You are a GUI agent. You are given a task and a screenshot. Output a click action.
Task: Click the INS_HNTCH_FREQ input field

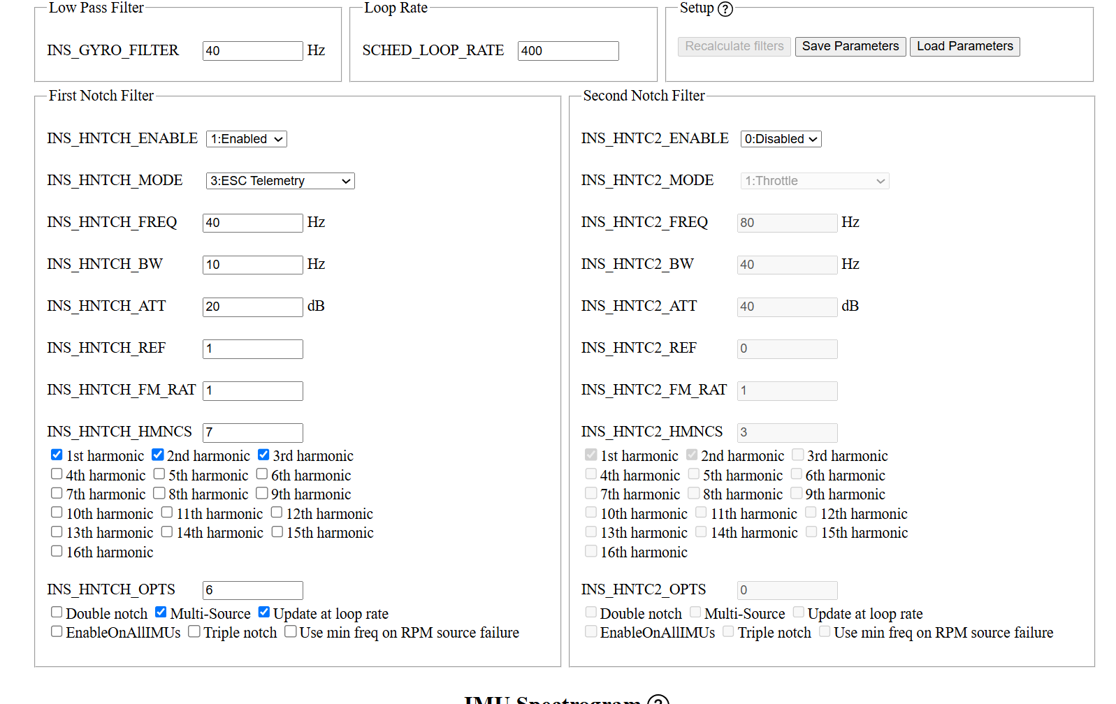click(x=253, y=223)
